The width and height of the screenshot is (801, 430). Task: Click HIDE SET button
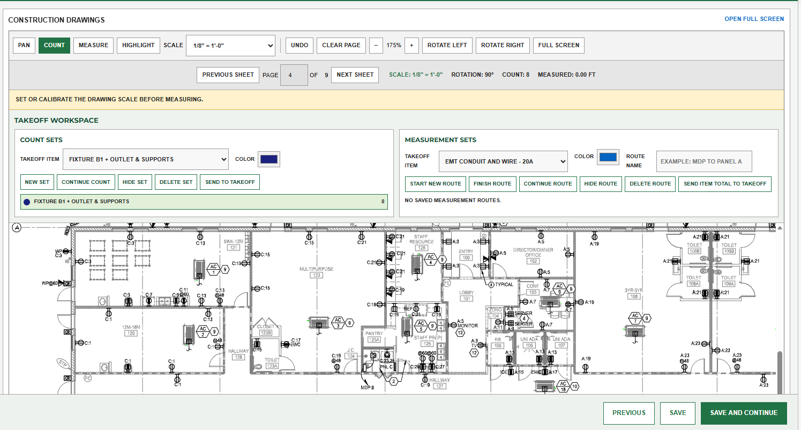[135, 182]
